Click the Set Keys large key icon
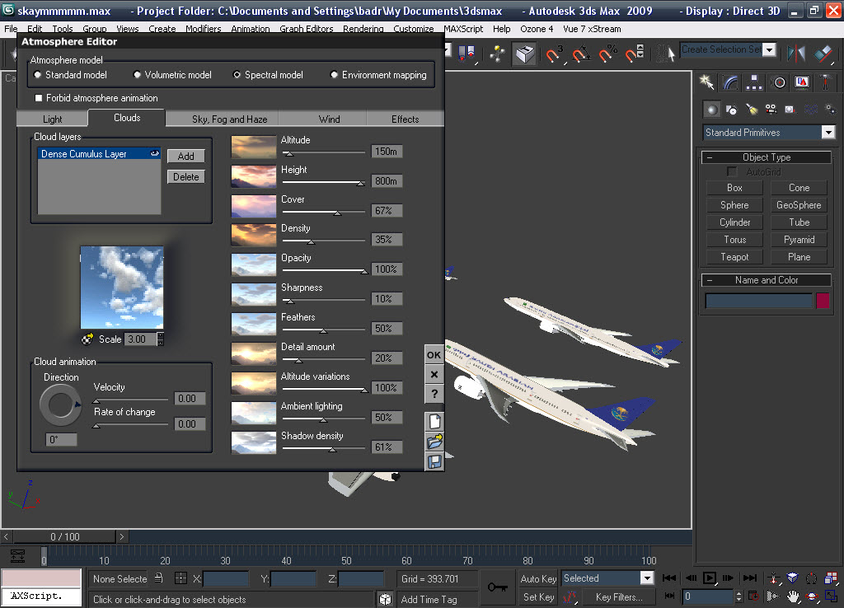The image size is (844, 608). (x=497, y=587)
